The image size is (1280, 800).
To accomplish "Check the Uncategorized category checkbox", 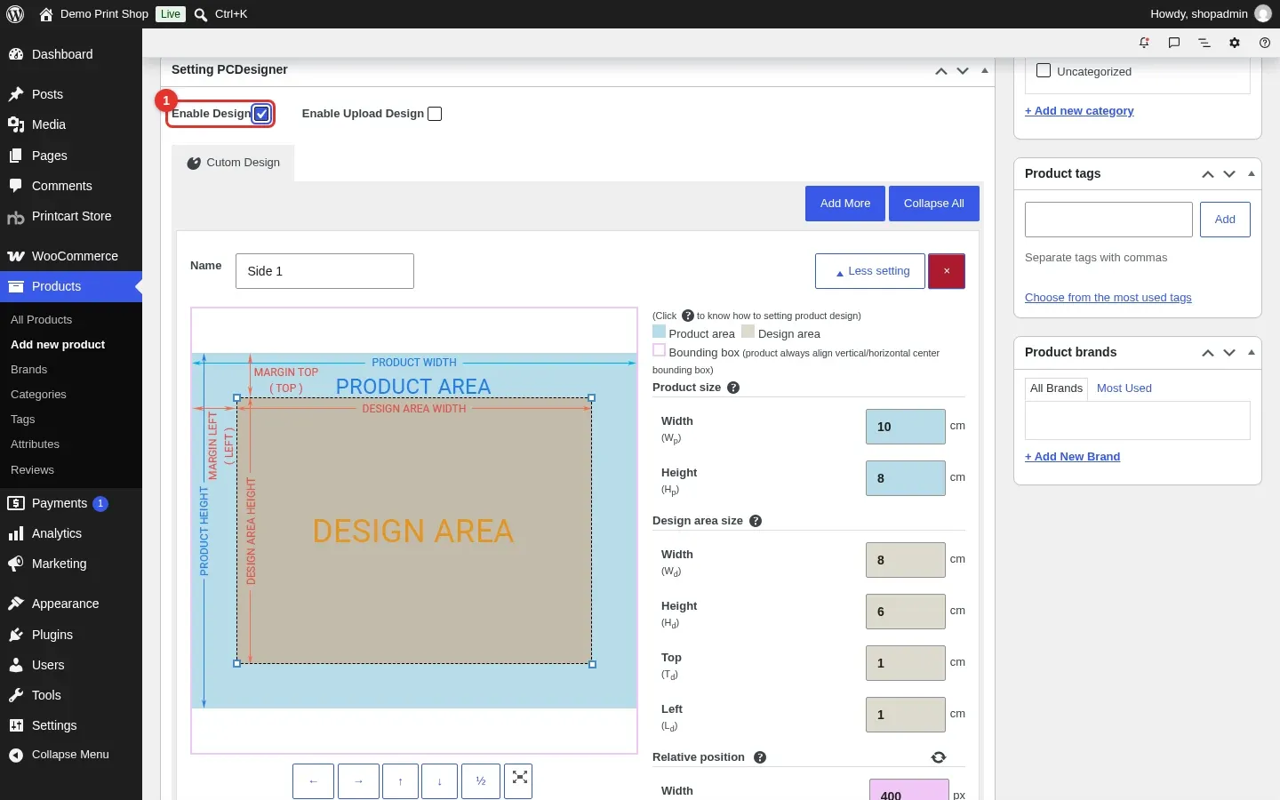I will click(x=1044, y=70).
